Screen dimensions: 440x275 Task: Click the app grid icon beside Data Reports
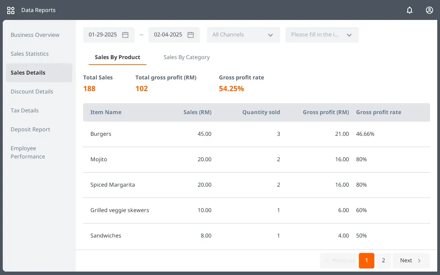(11, 10)
